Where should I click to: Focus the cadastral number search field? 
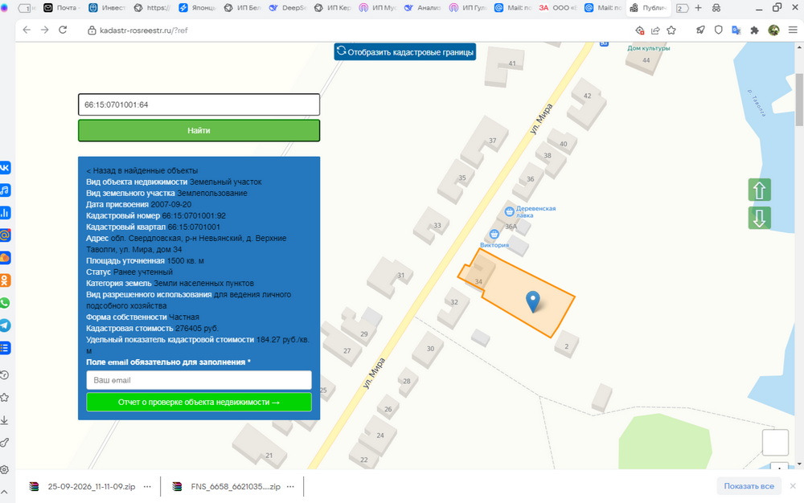(199, 104)
